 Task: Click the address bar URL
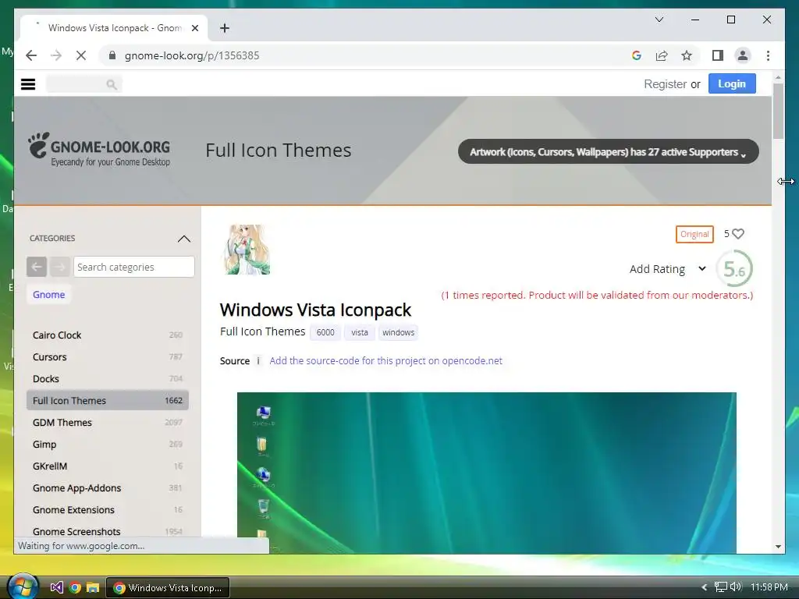pos(192,55)
